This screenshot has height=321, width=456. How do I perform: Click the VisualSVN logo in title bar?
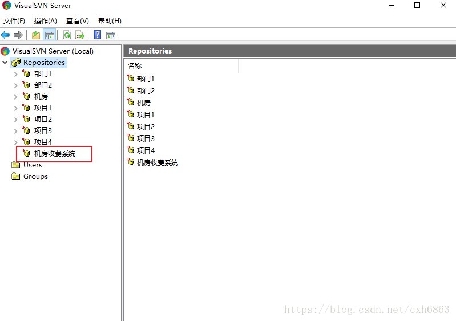tap(6, 5)
